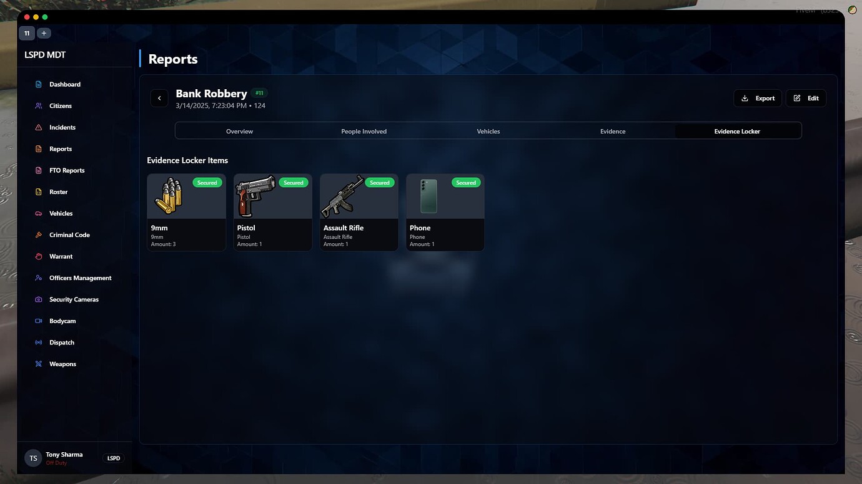Select the Incidents warning-triangle icon
The width and height of the screenshot is (862, 484).
39,127
